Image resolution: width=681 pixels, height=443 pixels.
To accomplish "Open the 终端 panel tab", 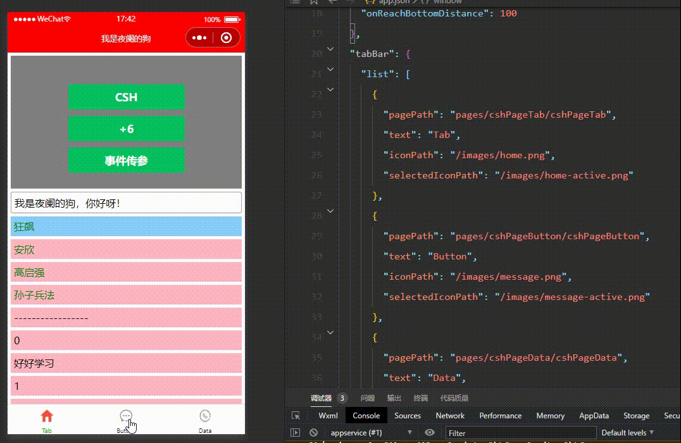I will click(420, 398).
